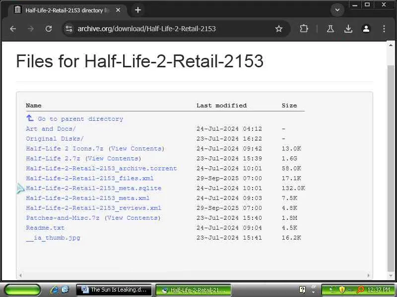Viewport: 397px width, 297px height.
Task: Open Half-Life-2-Retail-2153_files.xml
Action: coord(90,178)
